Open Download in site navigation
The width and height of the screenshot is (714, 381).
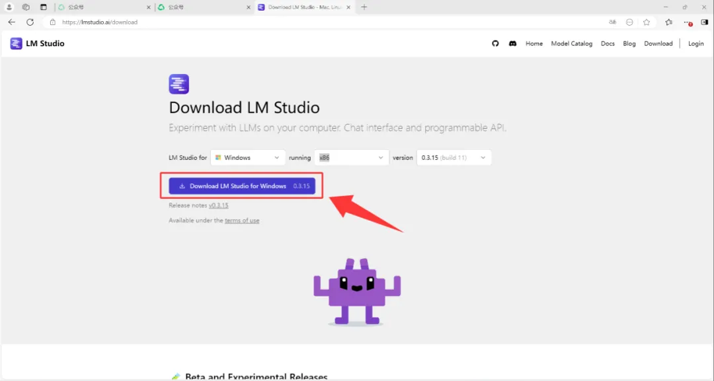click(658, 44)
